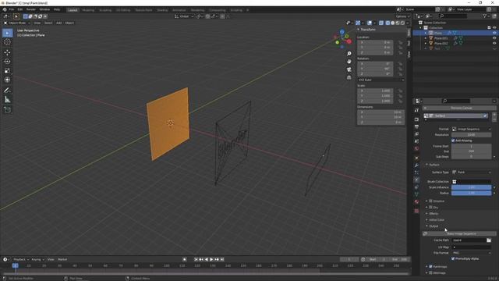
Task: Open the Render properties tab
Action: pyautogui.click(x=416, y=119)
